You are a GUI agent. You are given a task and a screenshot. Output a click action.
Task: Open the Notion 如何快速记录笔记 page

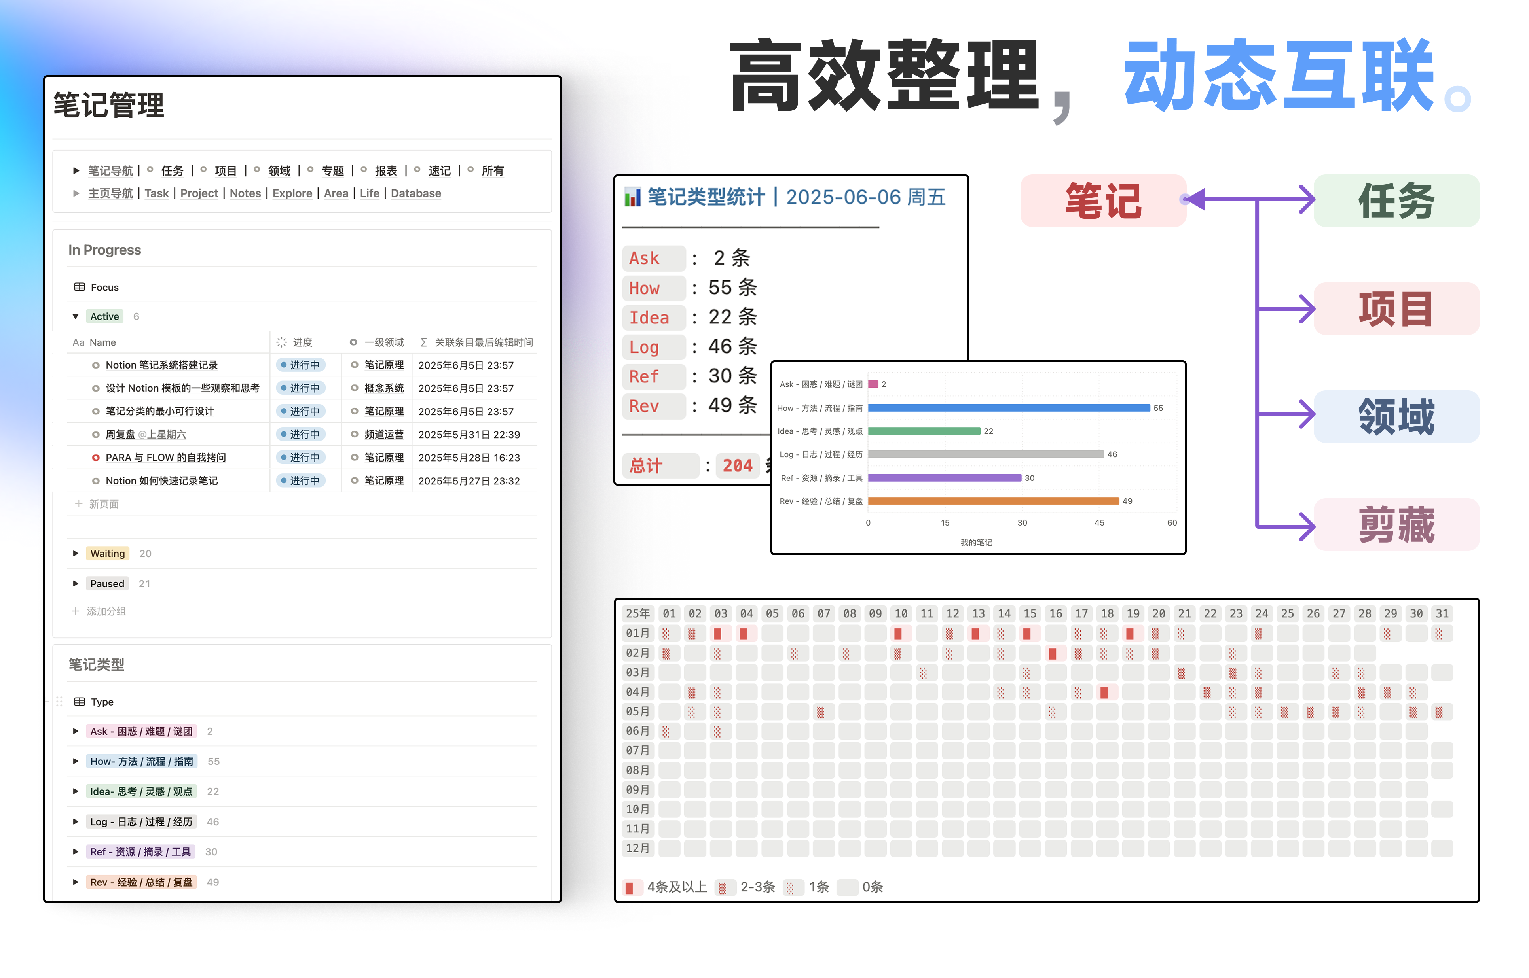point(161,481)
